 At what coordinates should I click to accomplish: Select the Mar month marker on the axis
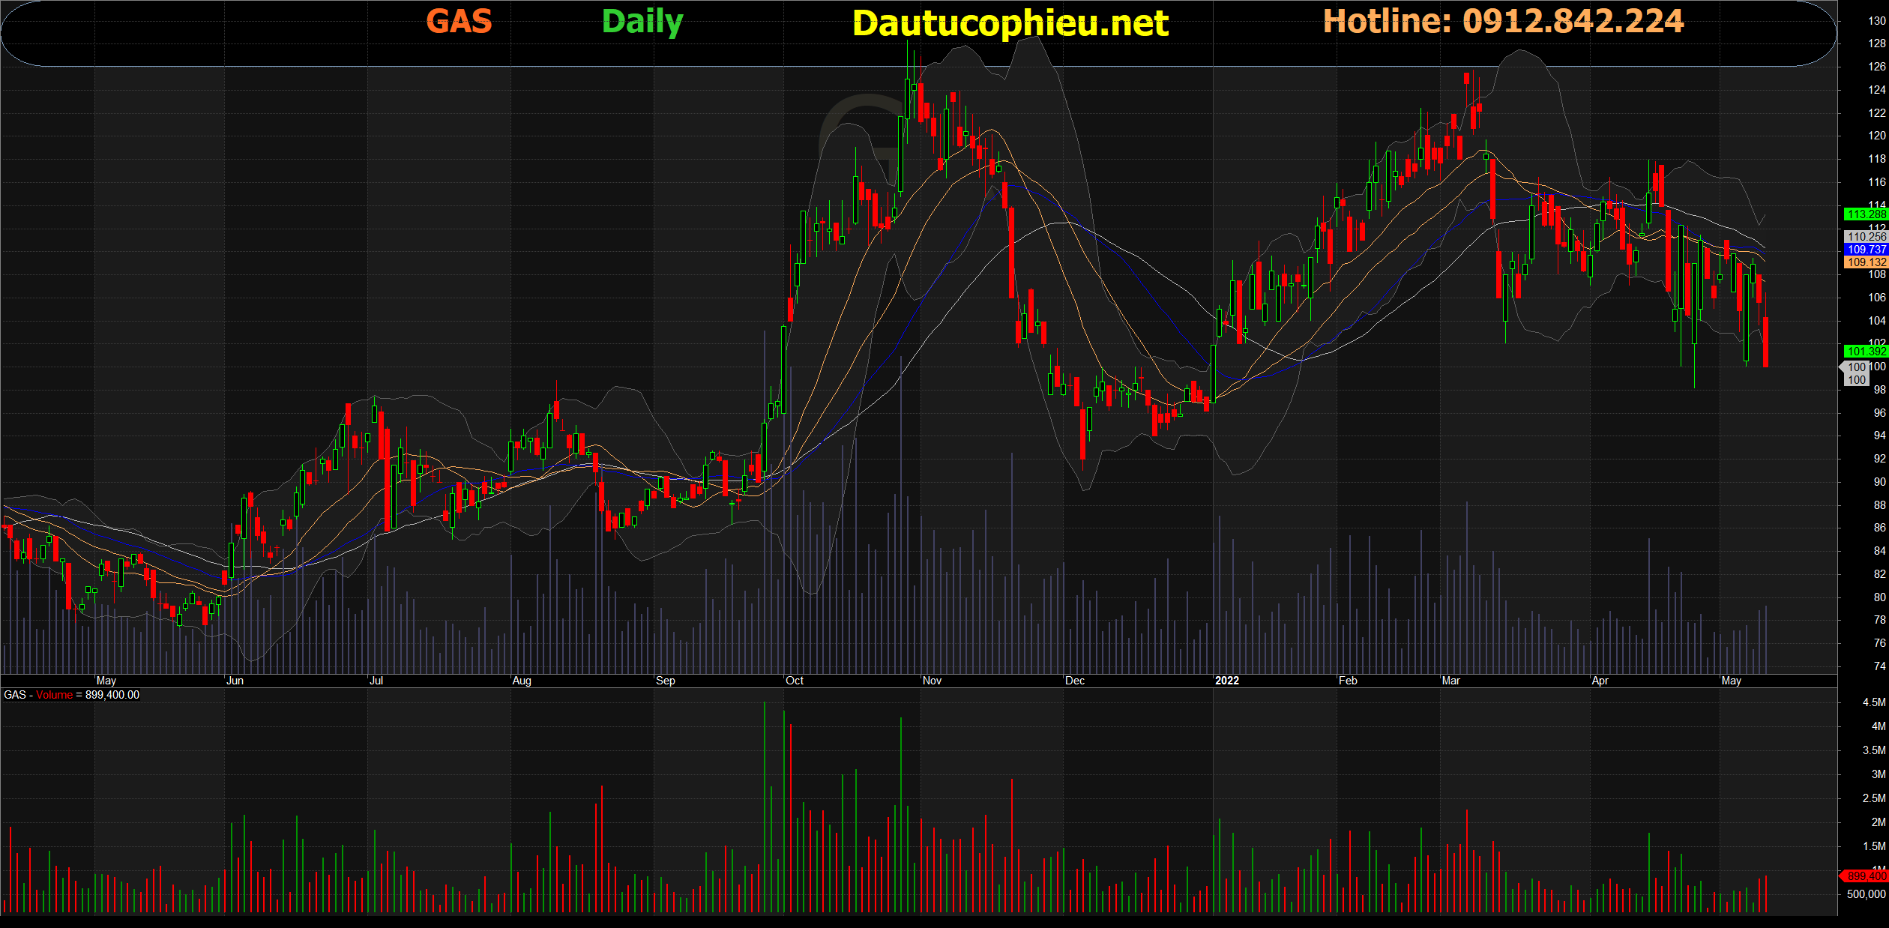tap(1450, 681)
